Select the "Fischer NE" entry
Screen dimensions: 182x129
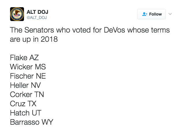tap(28, 76)
